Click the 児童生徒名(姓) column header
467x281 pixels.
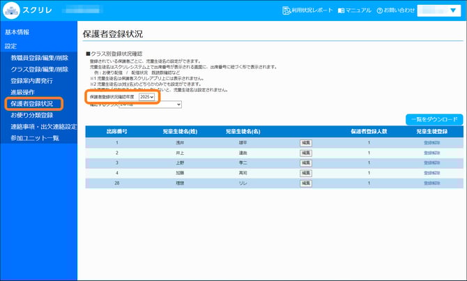coord(180,131)
